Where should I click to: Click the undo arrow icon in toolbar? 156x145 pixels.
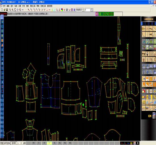pos(22,10)
